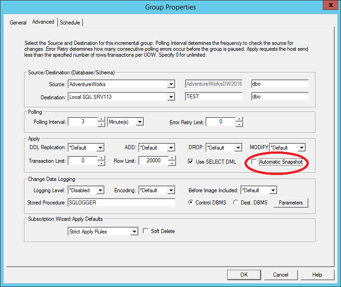Toggle the Soft Delete checkbox
Image resolution: width=341 pixels, height=287 pixels.
(146, 231)
